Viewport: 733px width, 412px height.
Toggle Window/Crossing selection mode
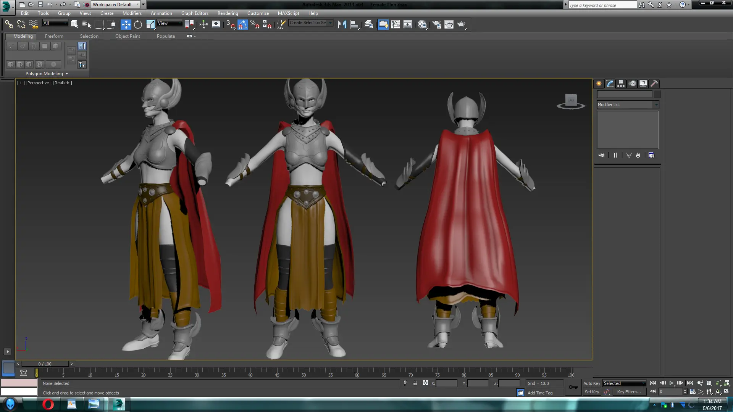point(111,24)
